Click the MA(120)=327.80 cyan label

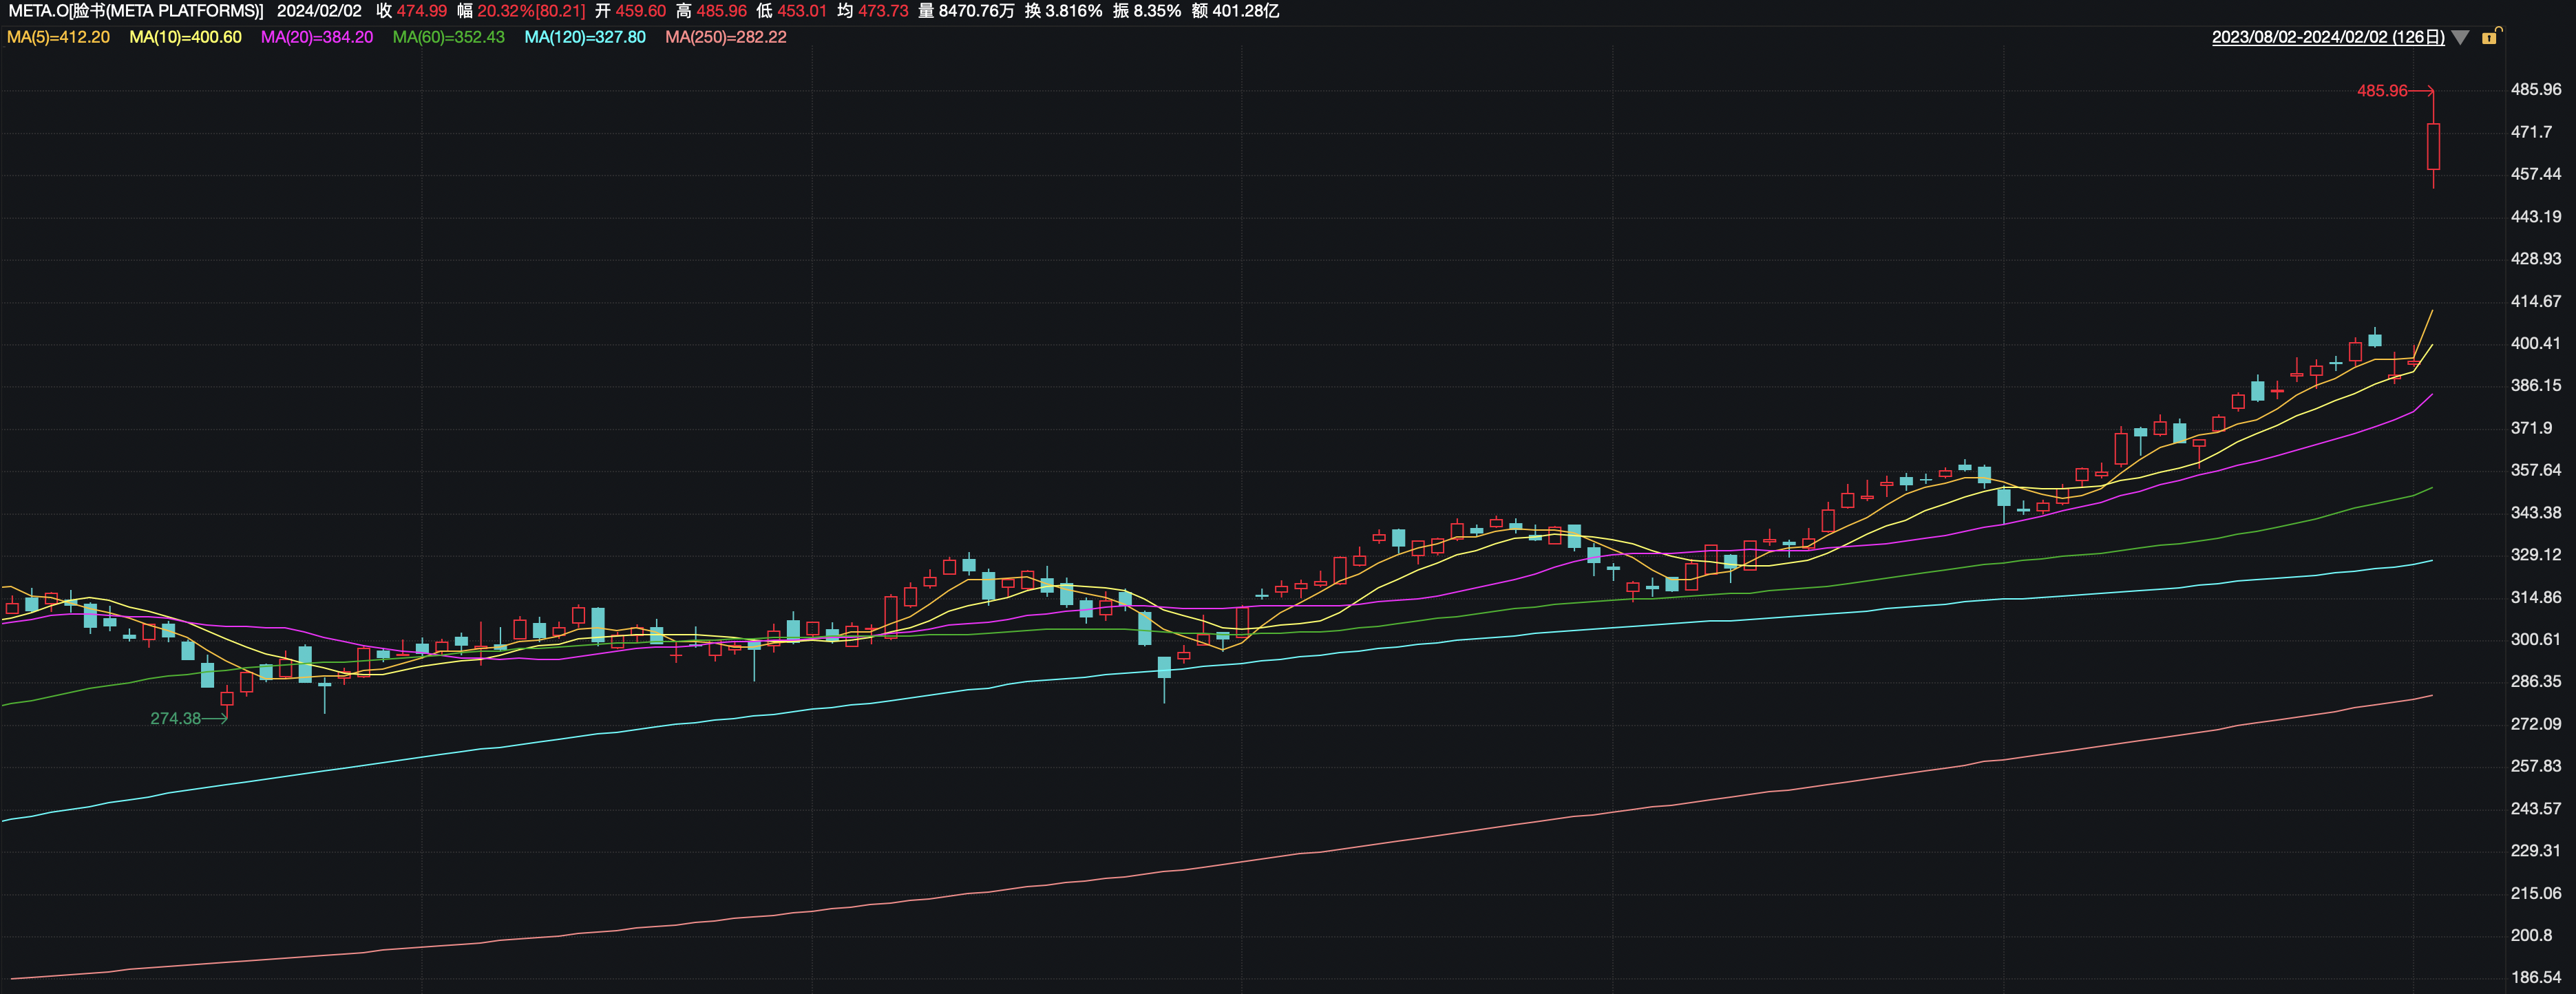click(x=585, y=37)
